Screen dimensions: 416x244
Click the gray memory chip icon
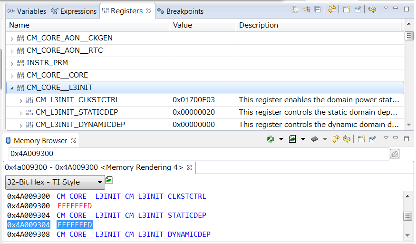(314, 139)
